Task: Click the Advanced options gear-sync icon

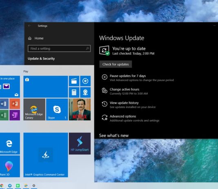Action: pyautogui.click(x=105, y=117)
